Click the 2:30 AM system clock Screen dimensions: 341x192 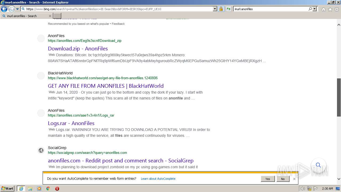[327, 189]
